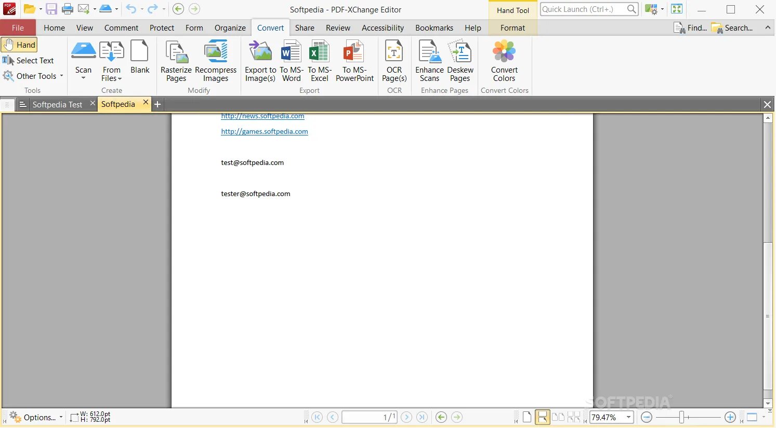Expand the Scan dropdown arrow under the ribbon Scan icon
Image resolution: width=776 pixels, height=428 pixels.
[x=83, y=78]
